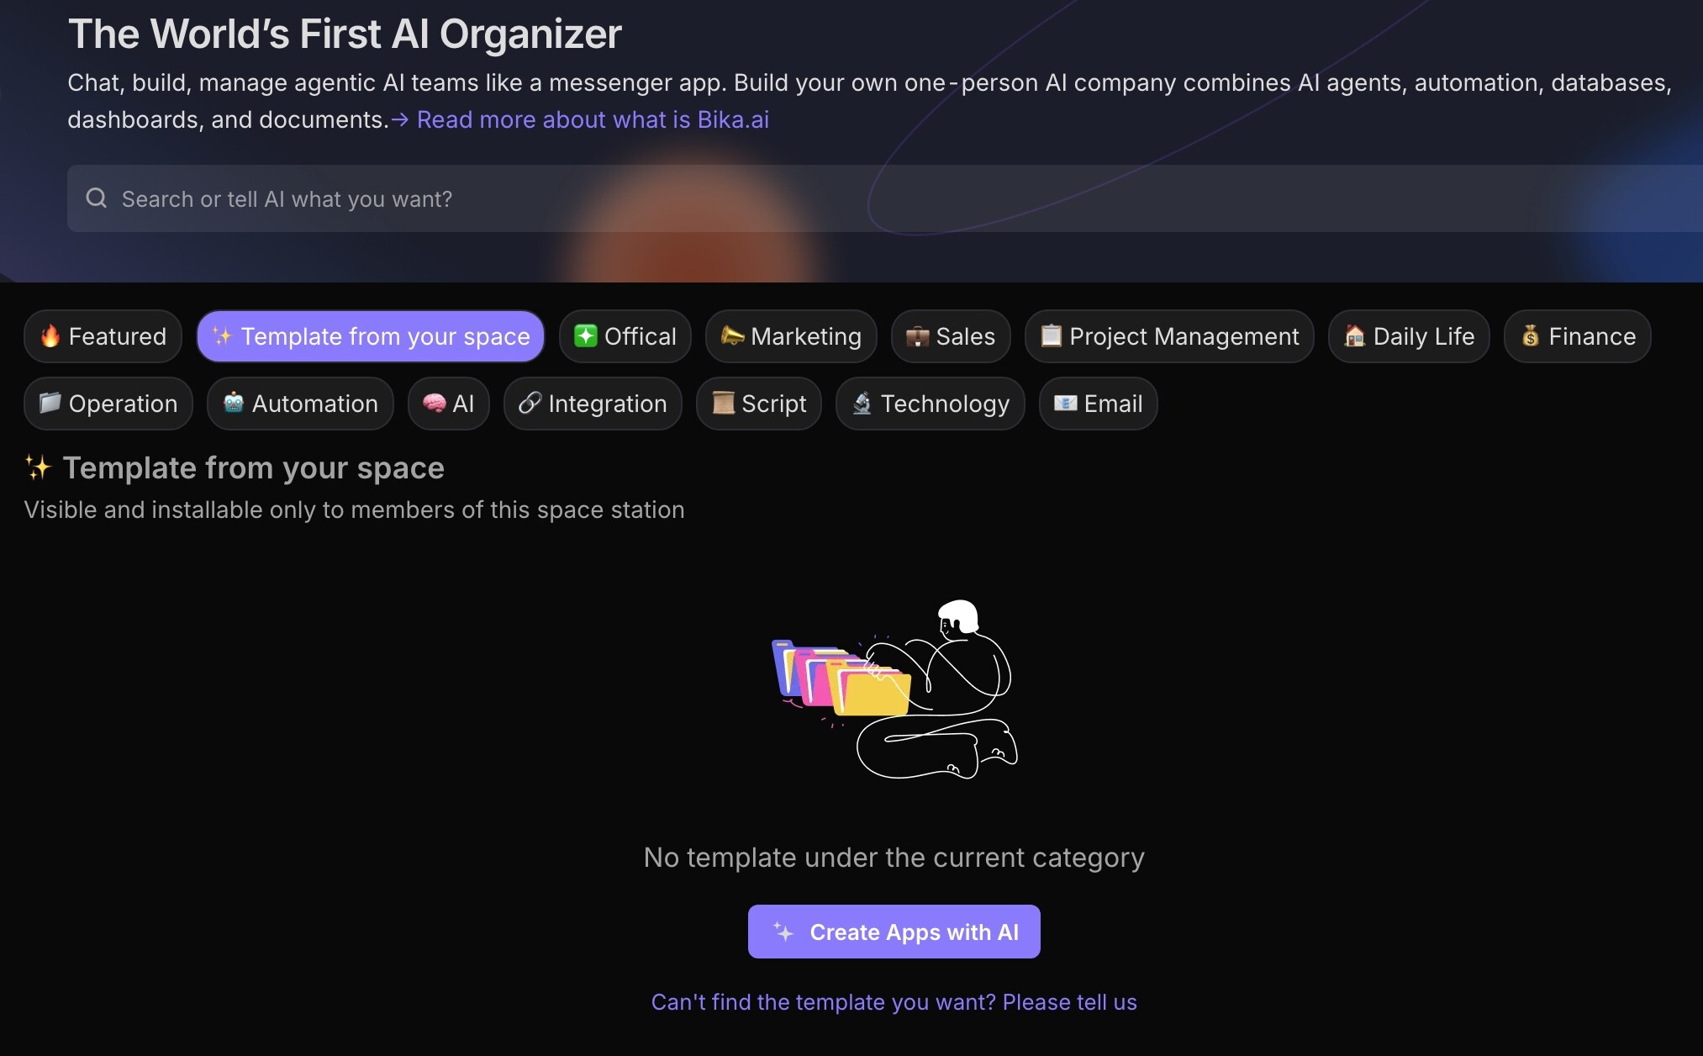
Task: Switch to the Daily Life category
Action: 1409,336
